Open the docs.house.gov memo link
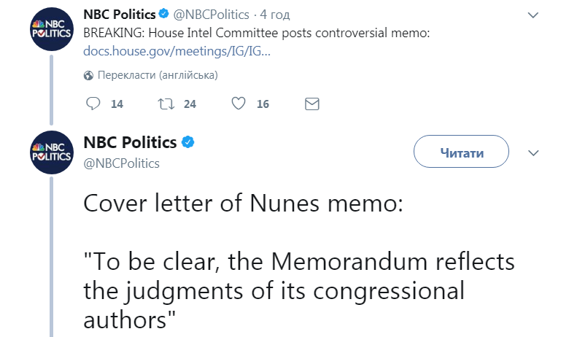This screenshot has height=337, width=569. [177, 52]
